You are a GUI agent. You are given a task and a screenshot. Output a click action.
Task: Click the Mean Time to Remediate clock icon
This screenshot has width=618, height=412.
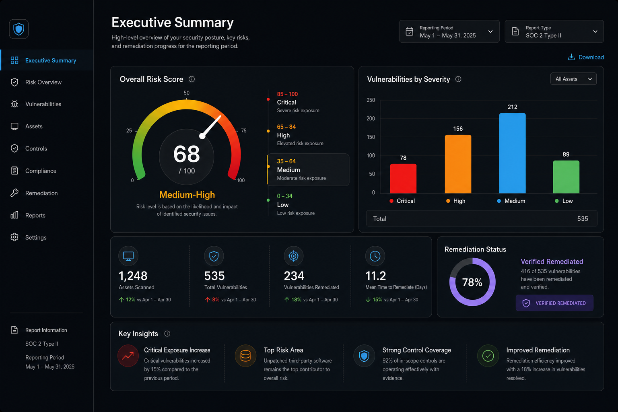coord(375,256)
